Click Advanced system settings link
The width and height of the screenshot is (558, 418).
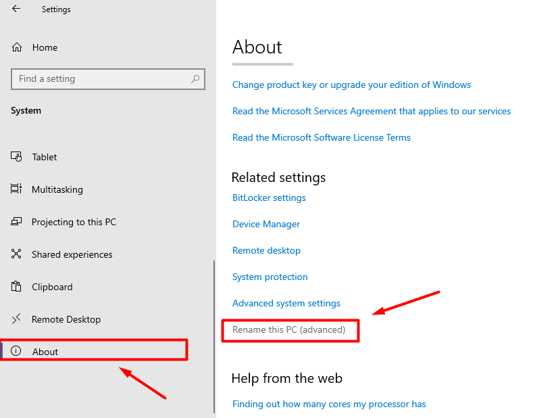(x=286, y=303)
